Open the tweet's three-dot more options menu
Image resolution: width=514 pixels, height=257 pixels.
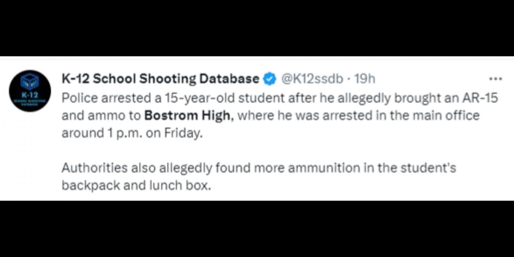496,79
